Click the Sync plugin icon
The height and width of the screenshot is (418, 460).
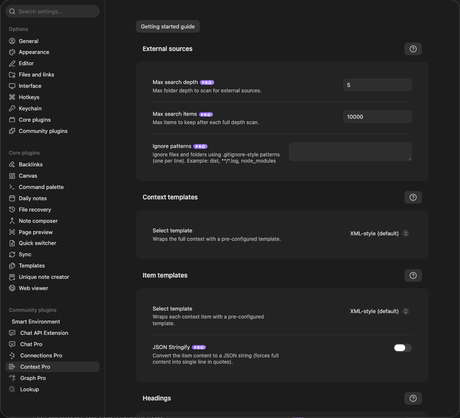[x=12, y=254]
